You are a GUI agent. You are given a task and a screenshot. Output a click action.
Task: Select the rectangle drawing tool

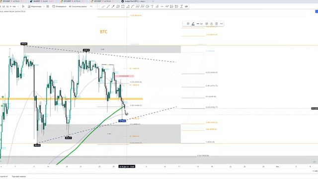[x=123, y=6]
